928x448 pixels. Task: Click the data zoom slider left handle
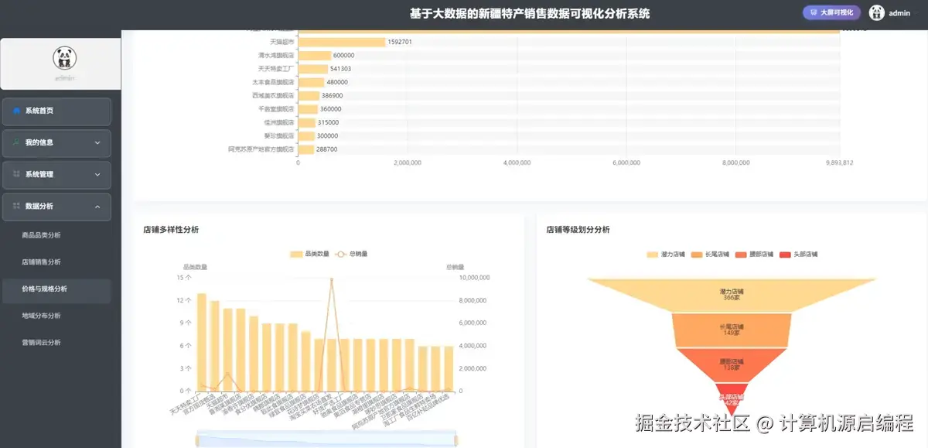198,440
